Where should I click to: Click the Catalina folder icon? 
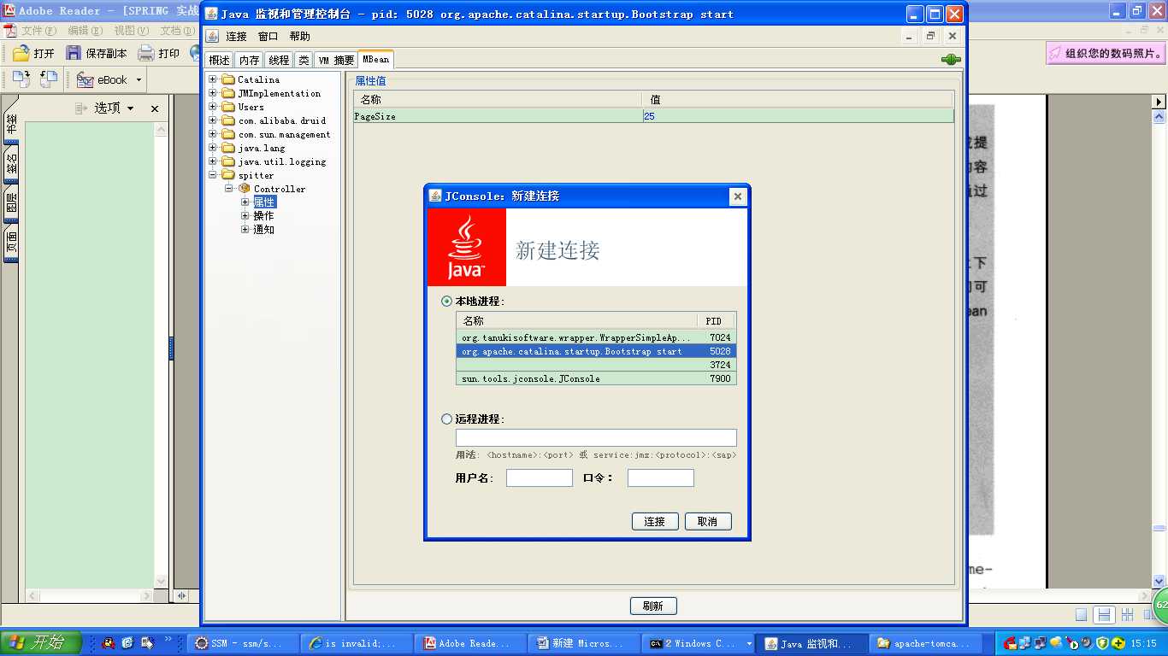pos(228,79)
